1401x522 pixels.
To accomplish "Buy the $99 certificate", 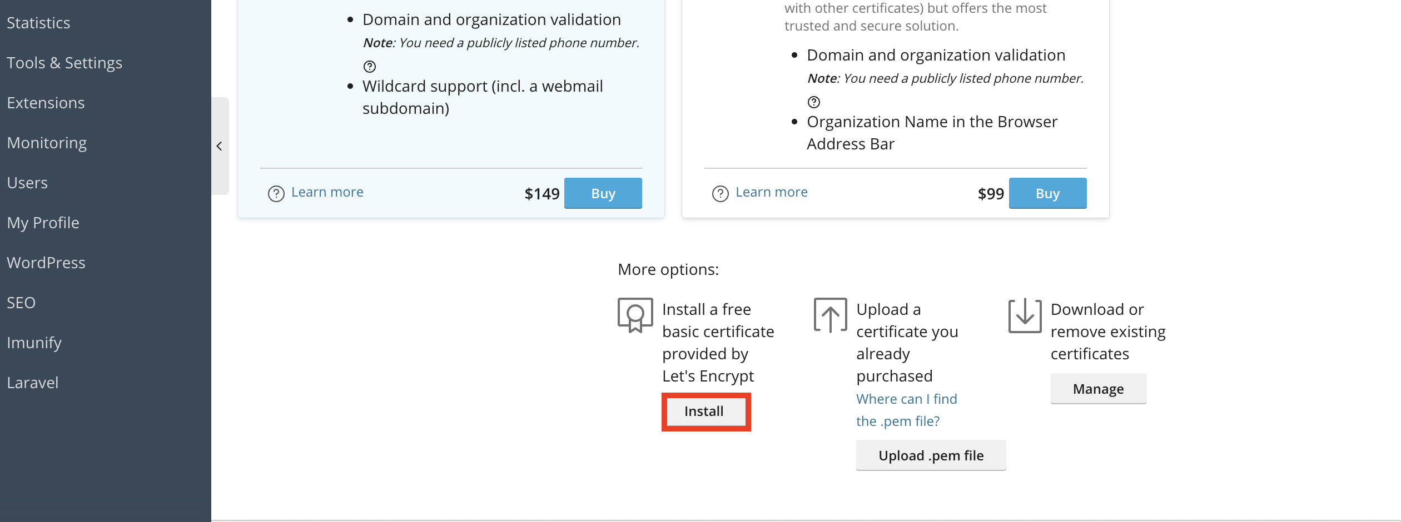I will [1047, 193].
